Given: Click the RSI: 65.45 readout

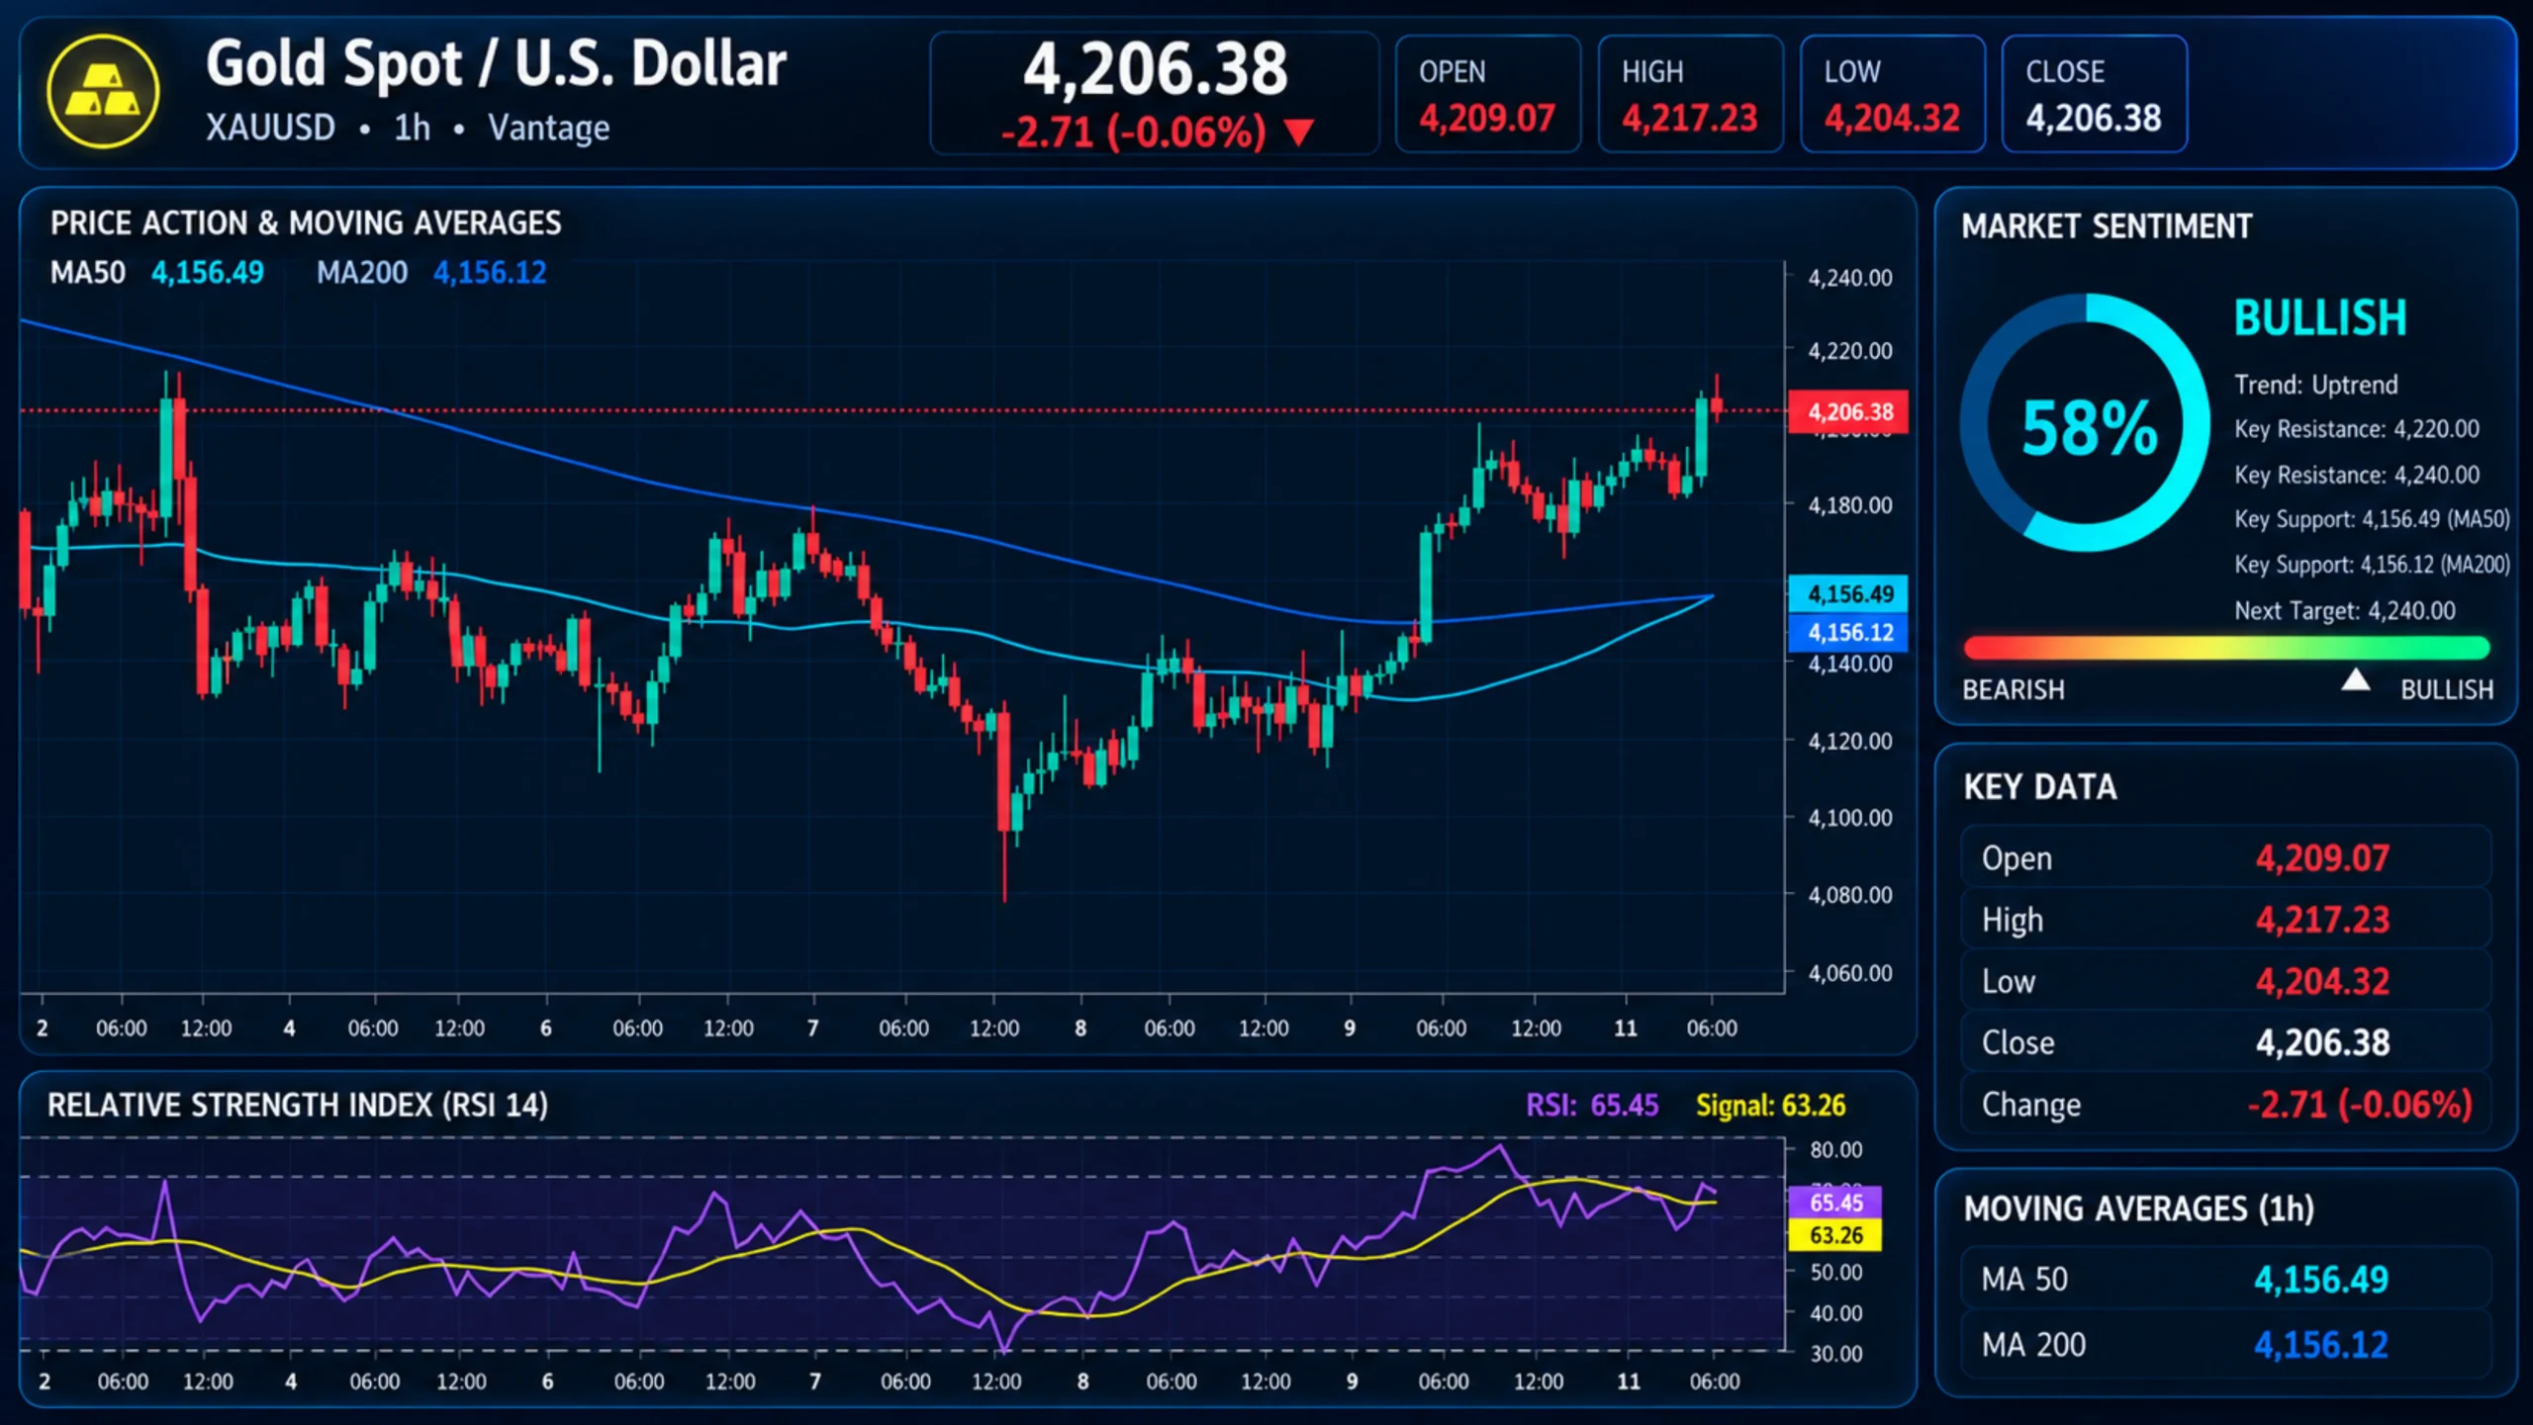Looking at the screenshot, I should point(1591,1105).
